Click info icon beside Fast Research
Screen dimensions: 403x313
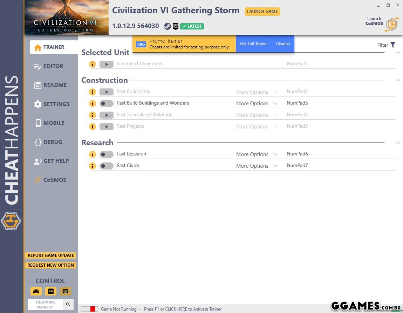(x=92, y=154)
